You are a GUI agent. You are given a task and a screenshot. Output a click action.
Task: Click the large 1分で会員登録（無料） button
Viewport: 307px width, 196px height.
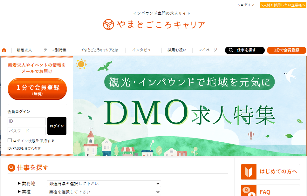click(38, 89)
